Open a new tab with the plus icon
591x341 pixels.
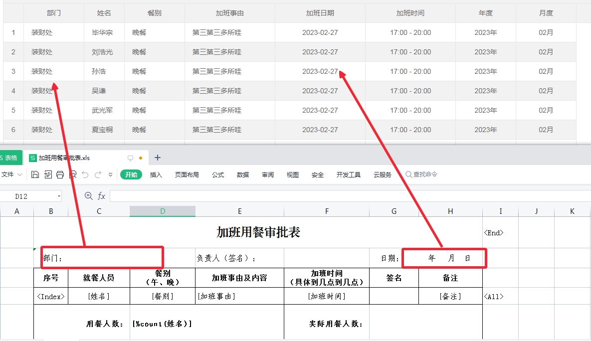(x=158, y=158)
